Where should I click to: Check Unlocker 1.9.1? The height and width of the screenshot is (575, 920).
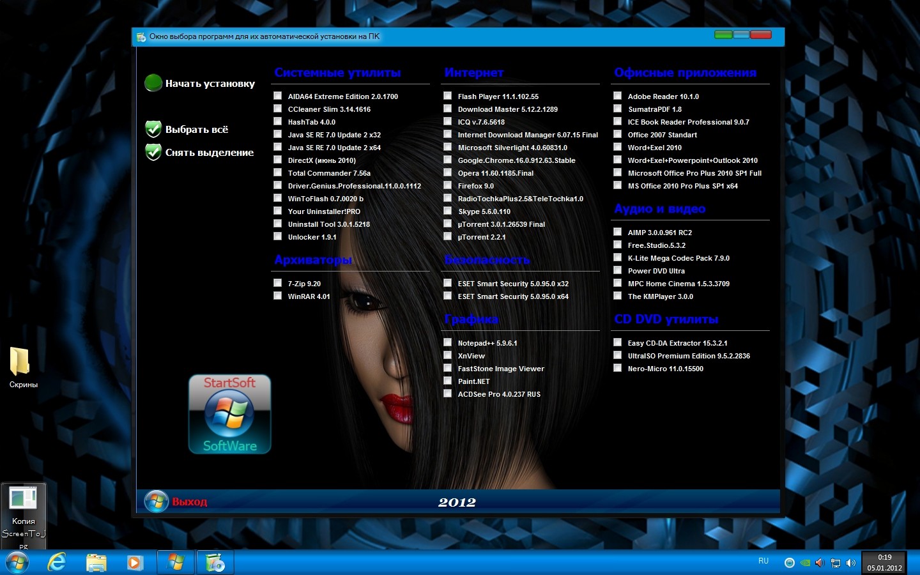pos(278,236)
